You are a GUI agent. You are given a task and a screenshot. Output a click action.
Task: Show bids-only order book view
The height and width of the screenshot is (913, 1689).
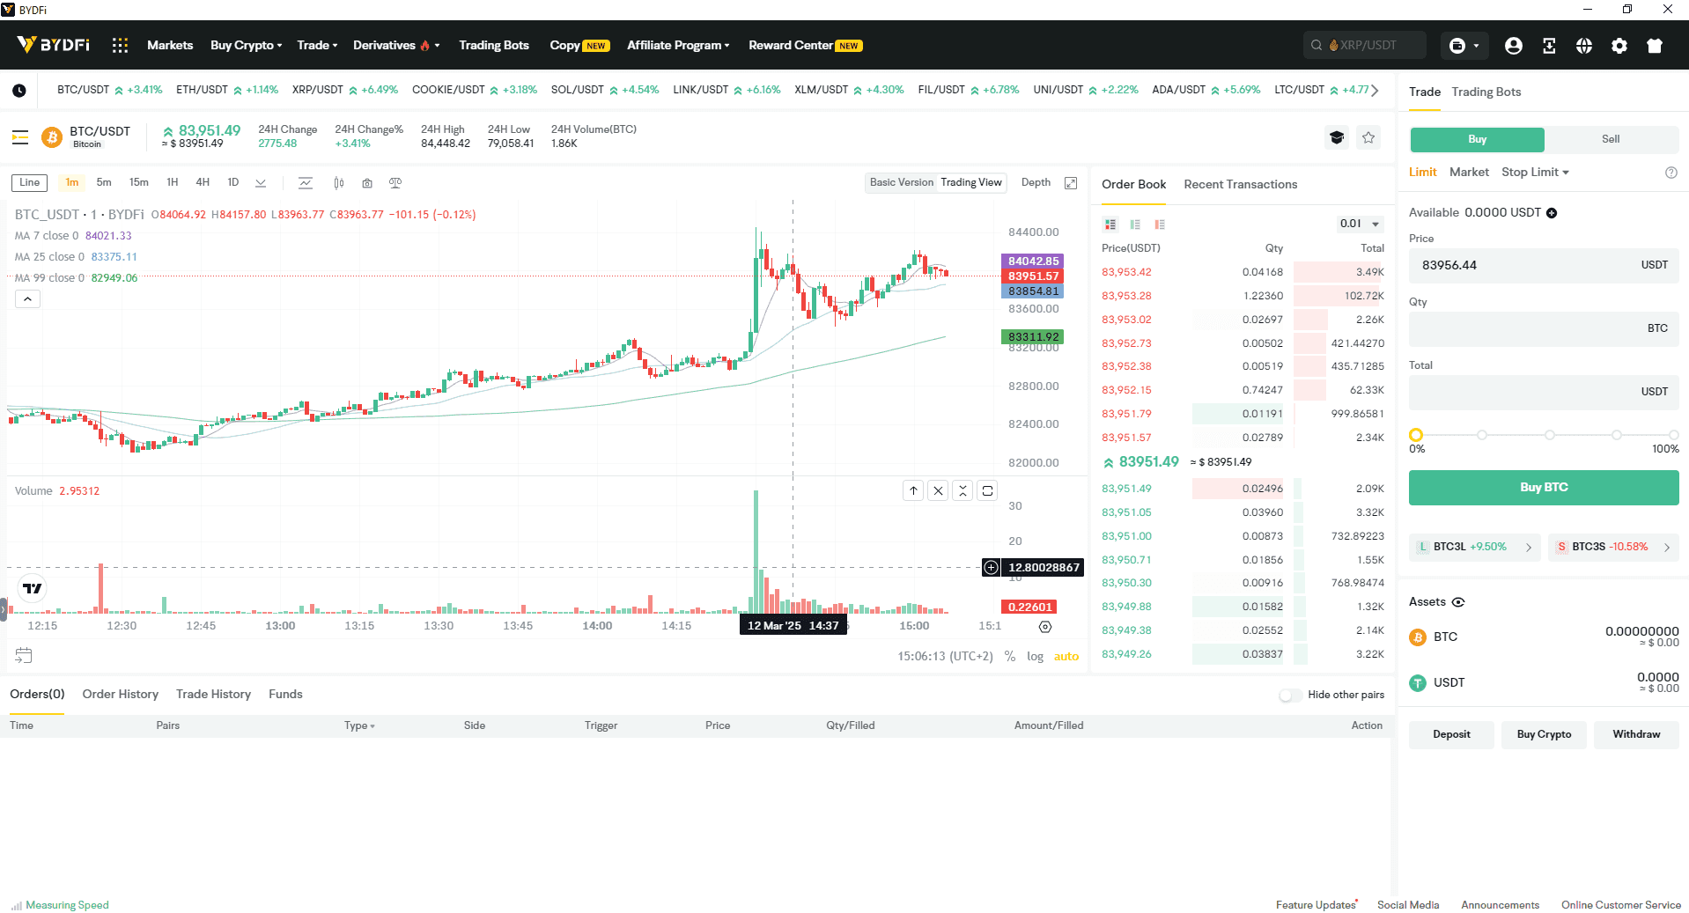pos(1135,225)
